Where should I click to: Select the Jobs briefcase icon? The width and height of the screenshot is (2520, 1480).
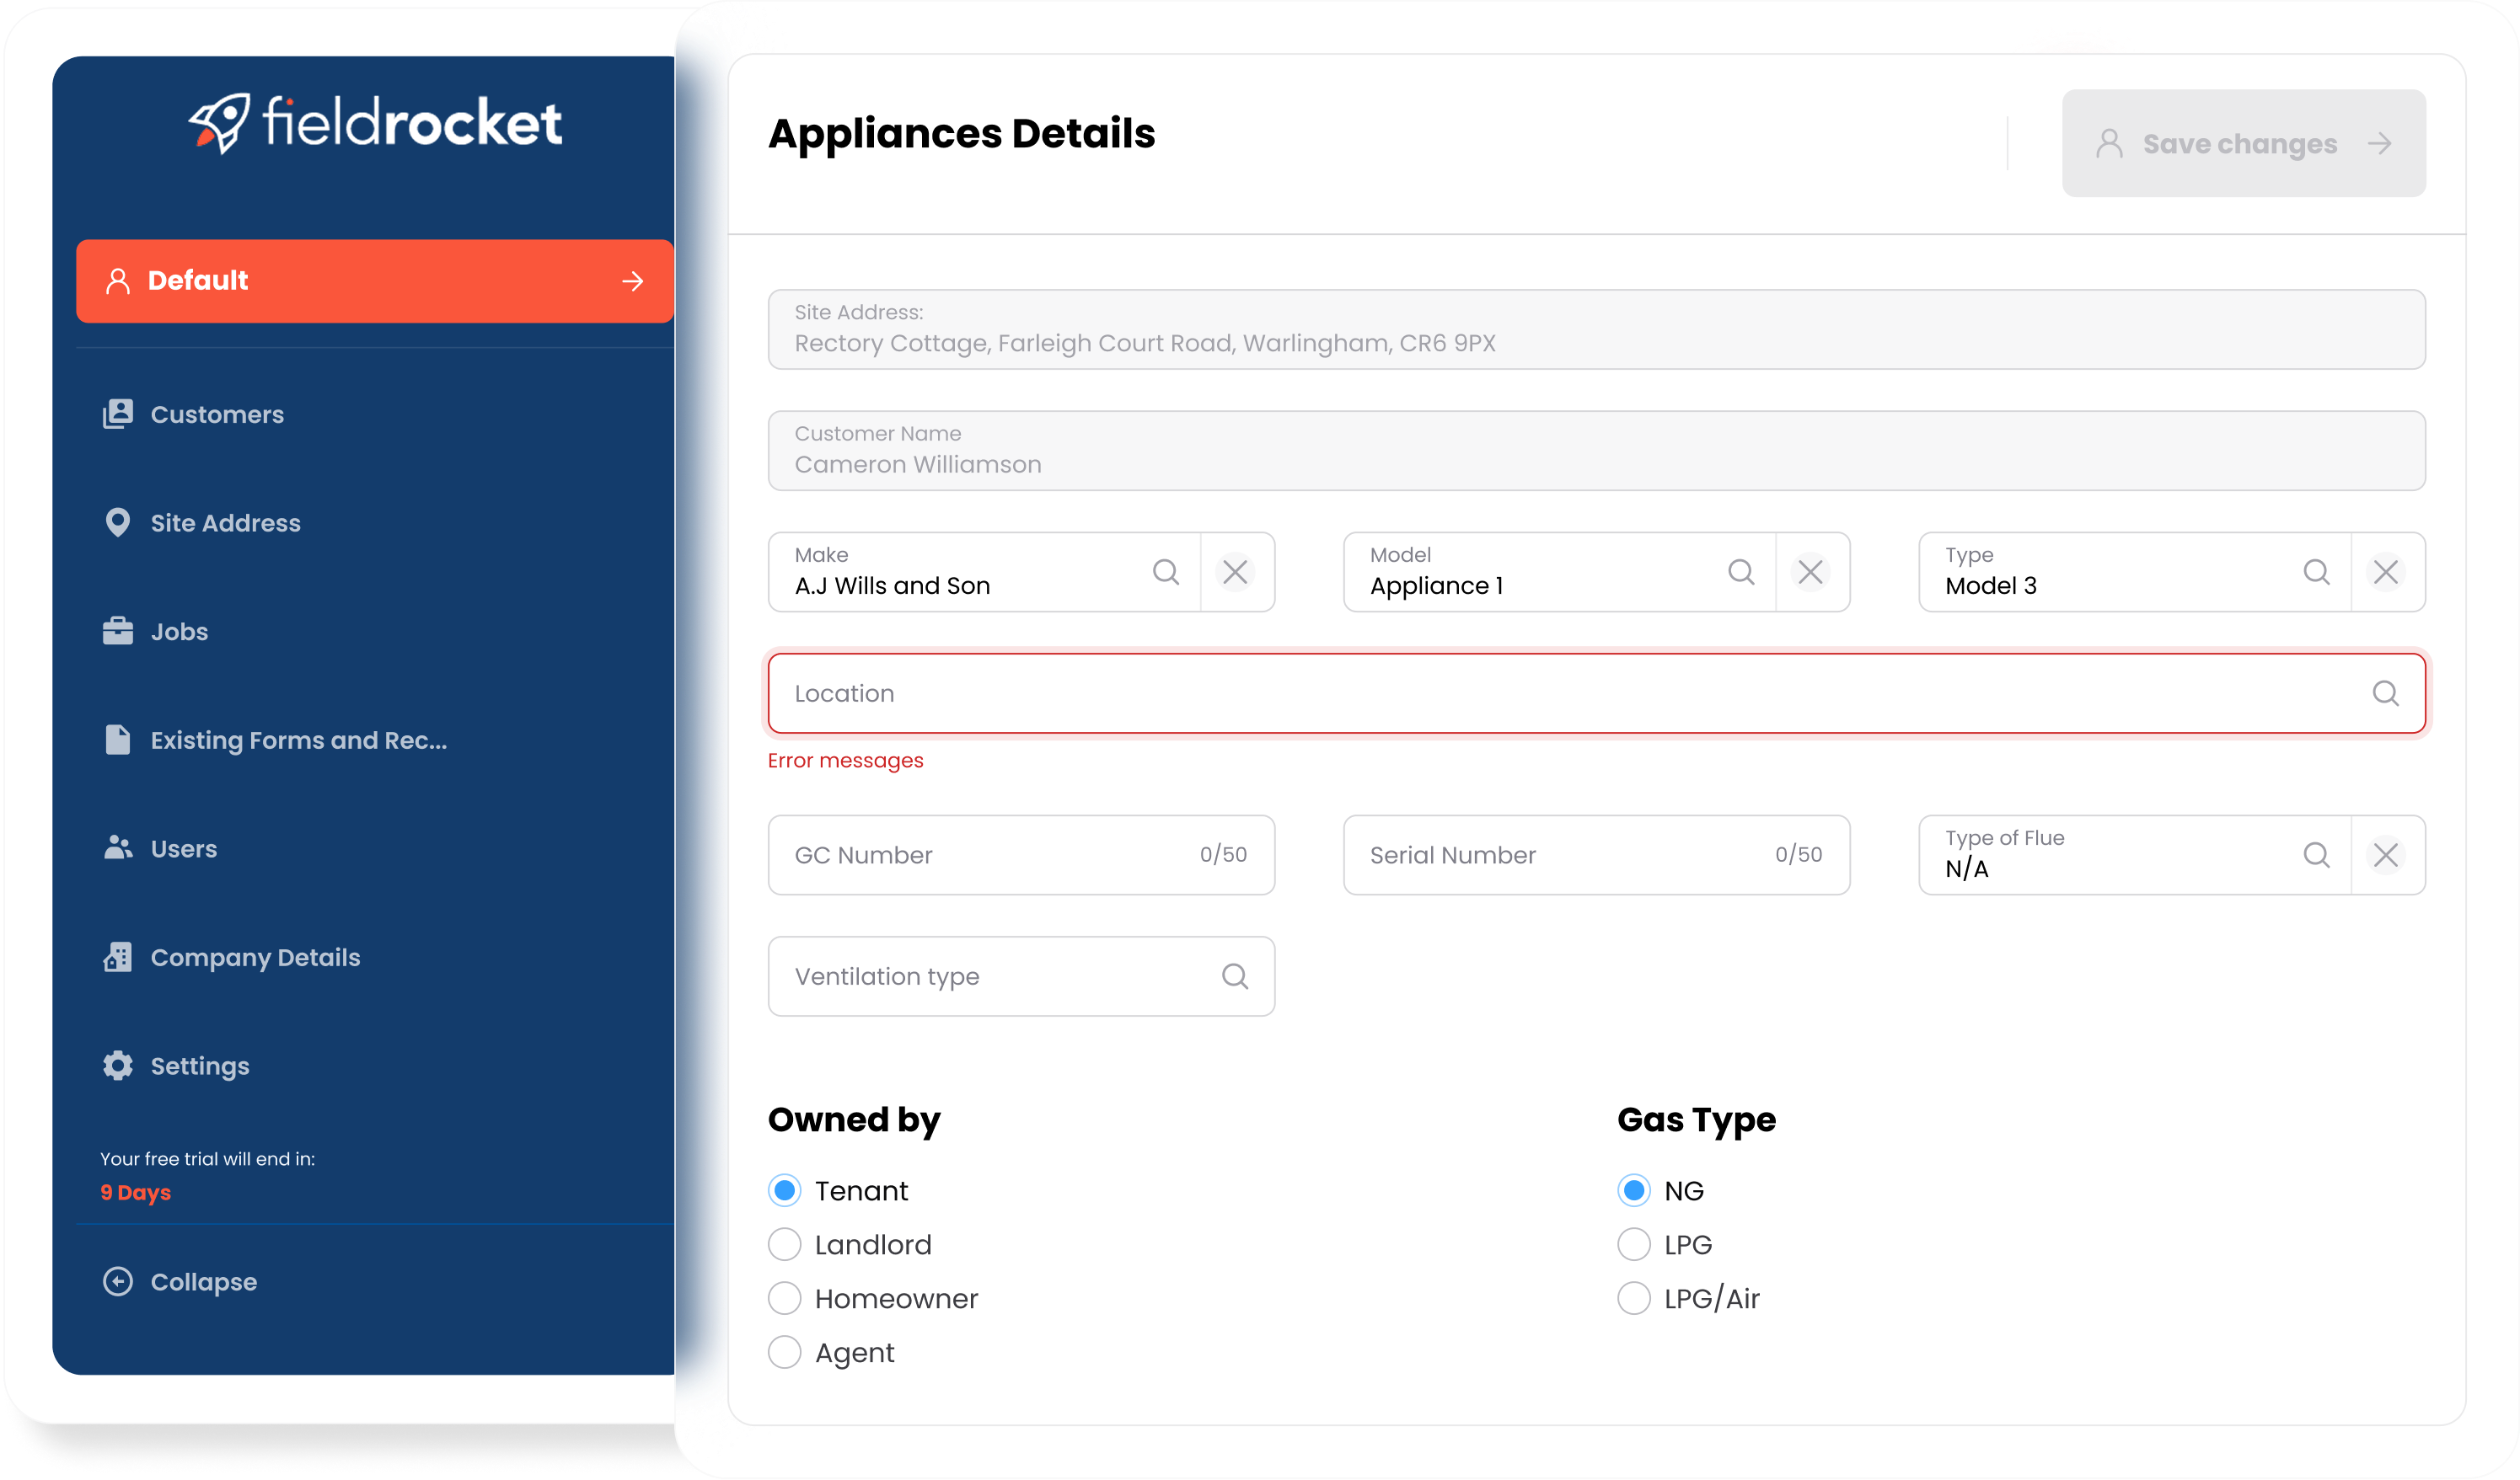pyautogui.click(x=118, y=631)
